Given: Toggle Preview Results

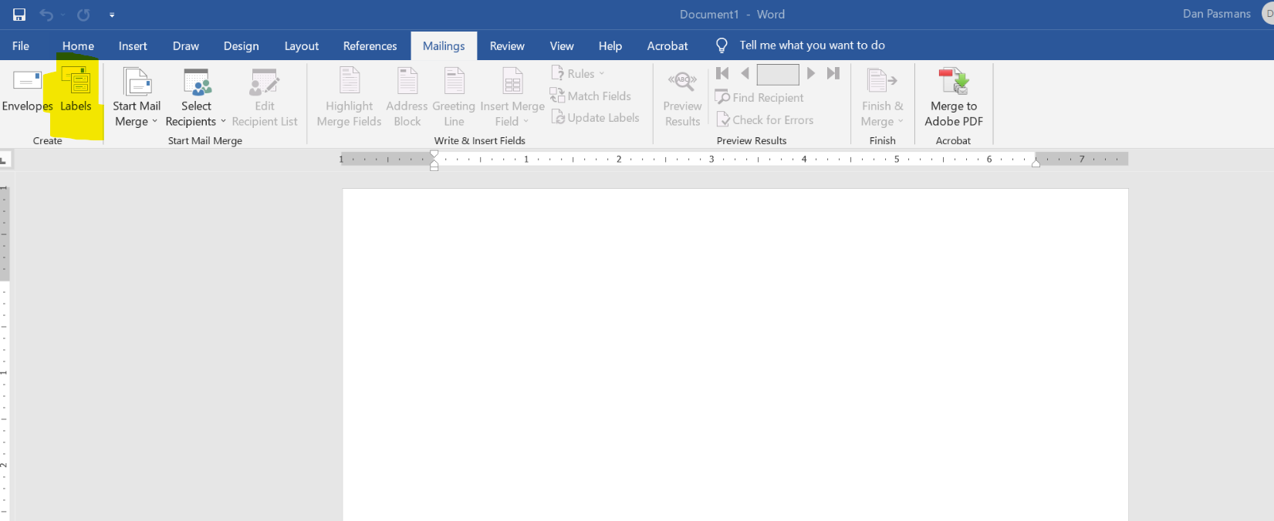Looking at the screenshot, I should [682, 98].
